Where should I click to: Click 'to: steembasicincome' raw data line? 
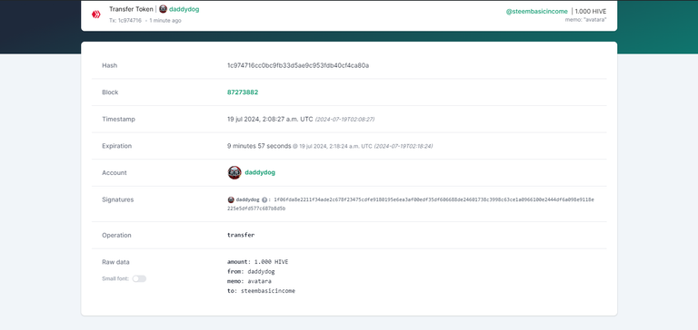point(262,291)
